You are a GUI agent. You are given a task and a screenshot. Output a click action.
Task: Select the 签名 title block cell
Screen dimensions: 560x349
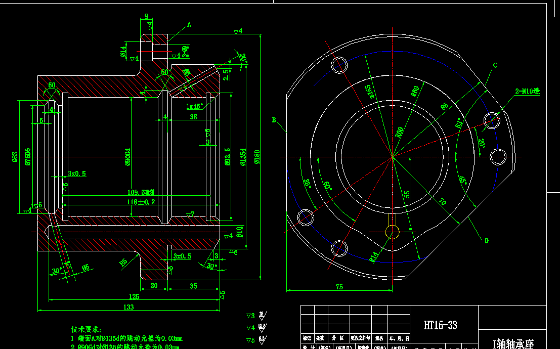coord(379,338)
